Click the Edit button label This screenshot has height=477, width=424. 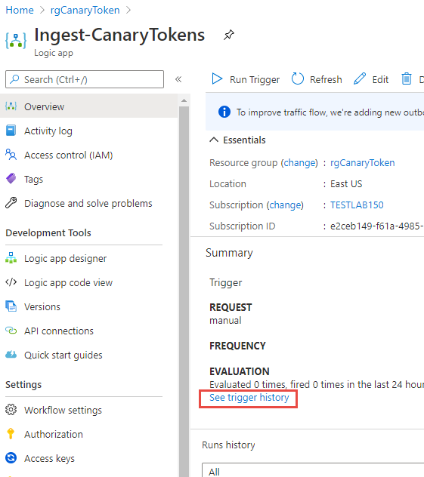click(380, 79)
